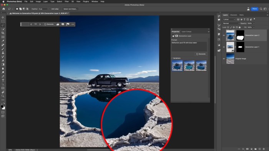The width and height of the screenshot is (269, 151).
Task: Switch to the Paths tab
Action: pyautogui.click(x=242, y=15)
